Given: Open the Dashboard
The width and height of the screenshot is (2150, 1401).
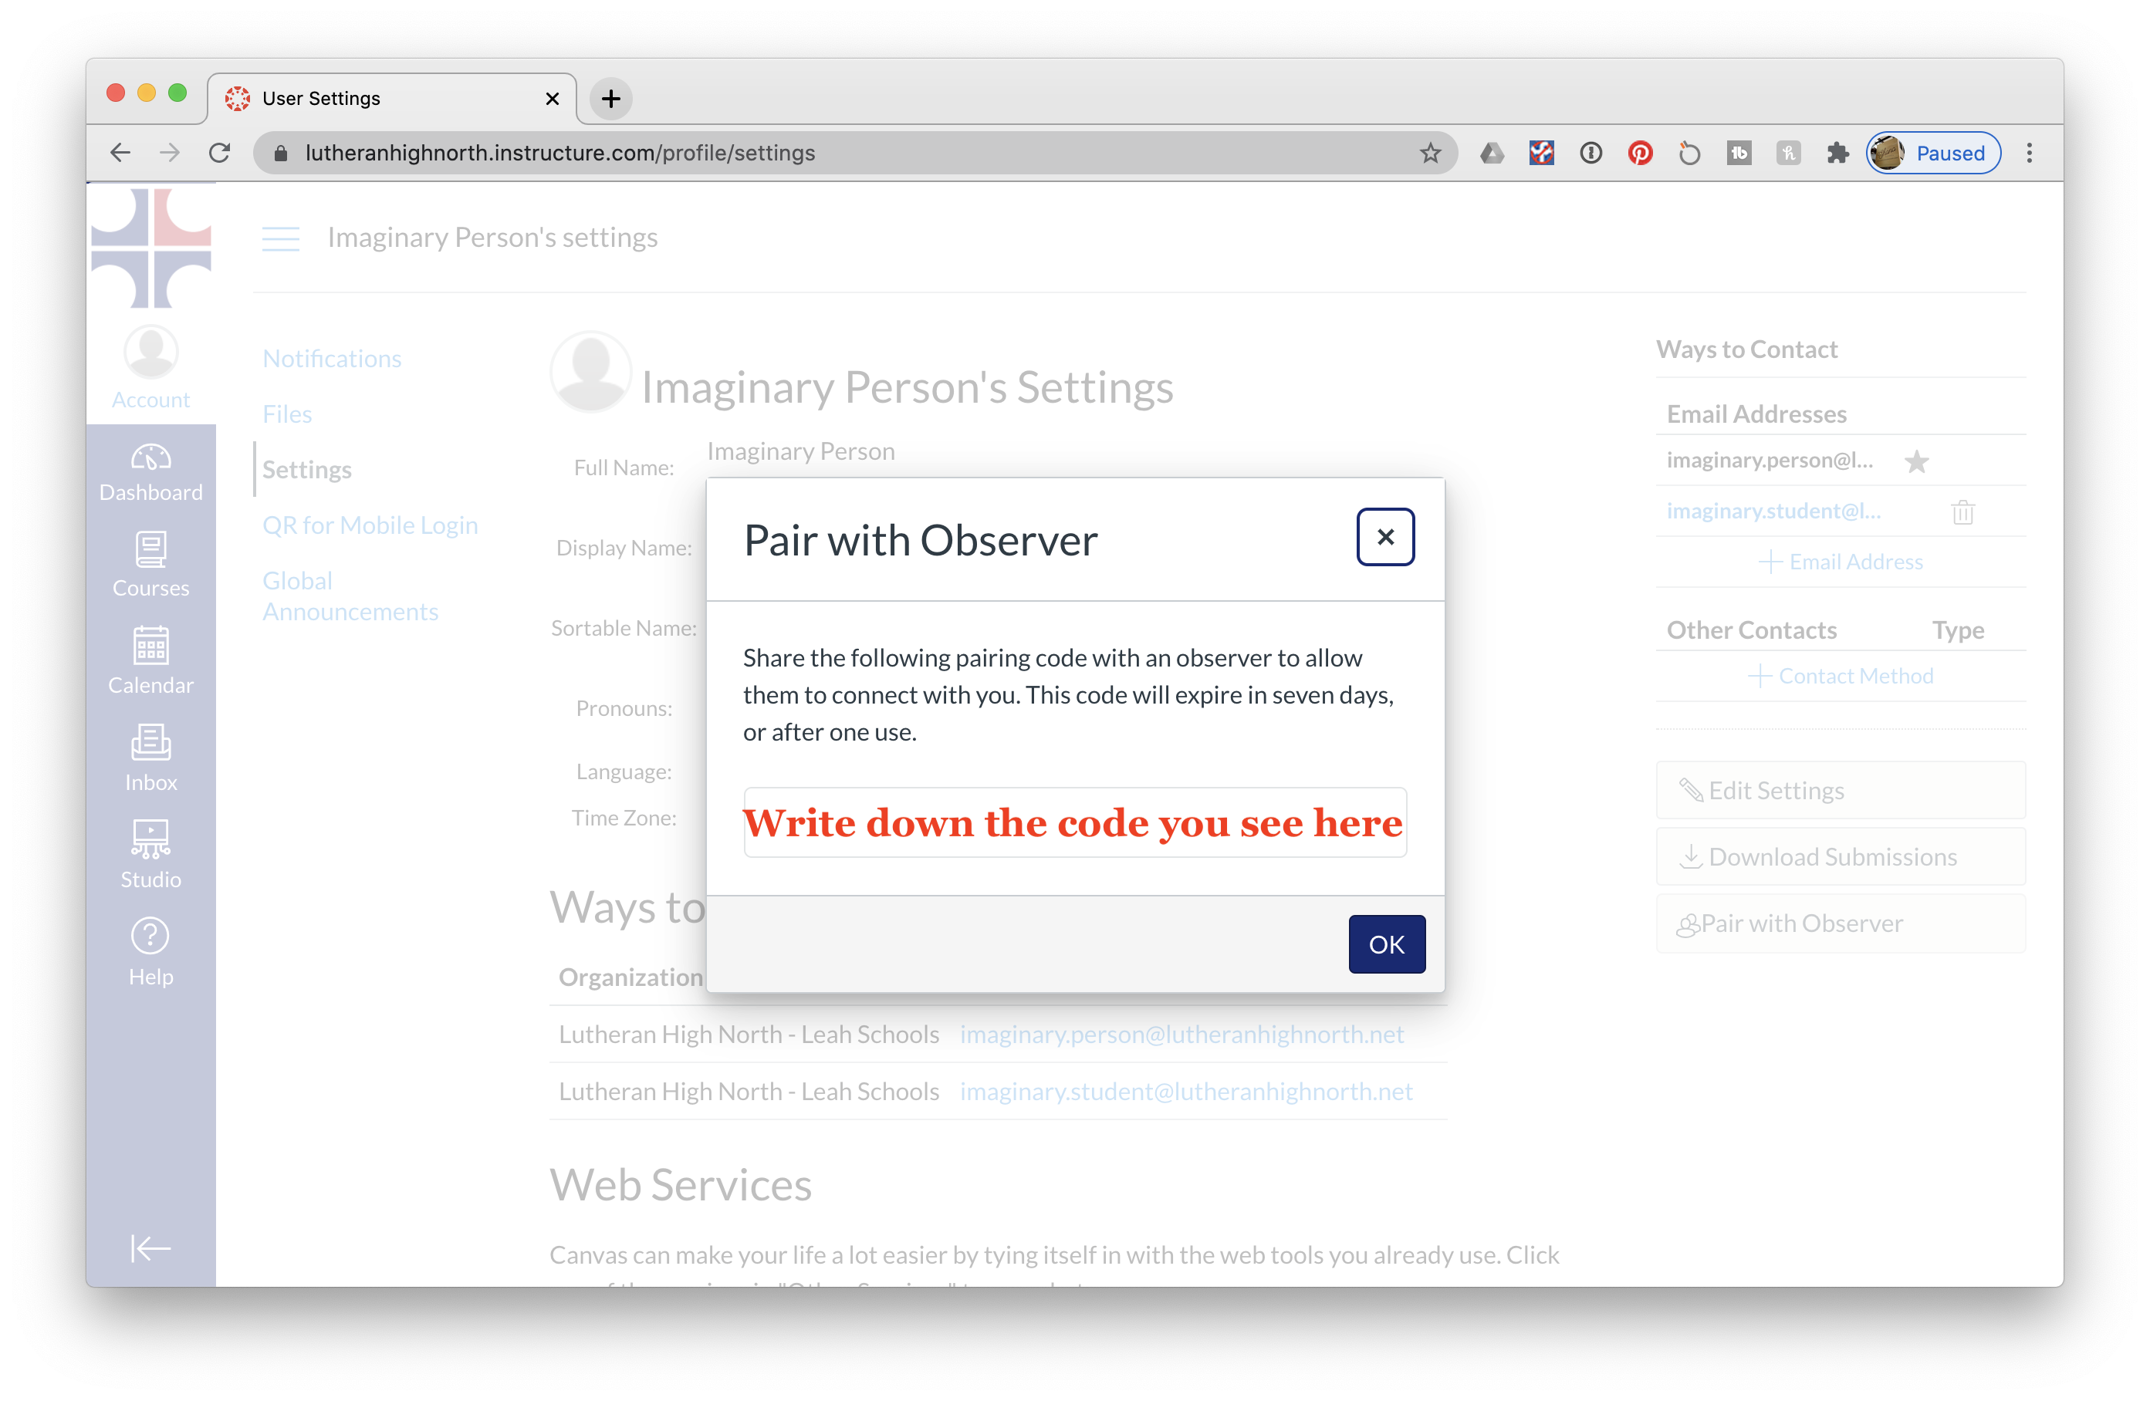Looking at the screenshot, I should (x=150, y=474).
